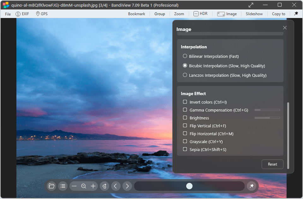The width and height of the screenshot is (303, 199).
Task: Choose Bilinear Interpolation (Fast)
Action: tap(185, 56)
